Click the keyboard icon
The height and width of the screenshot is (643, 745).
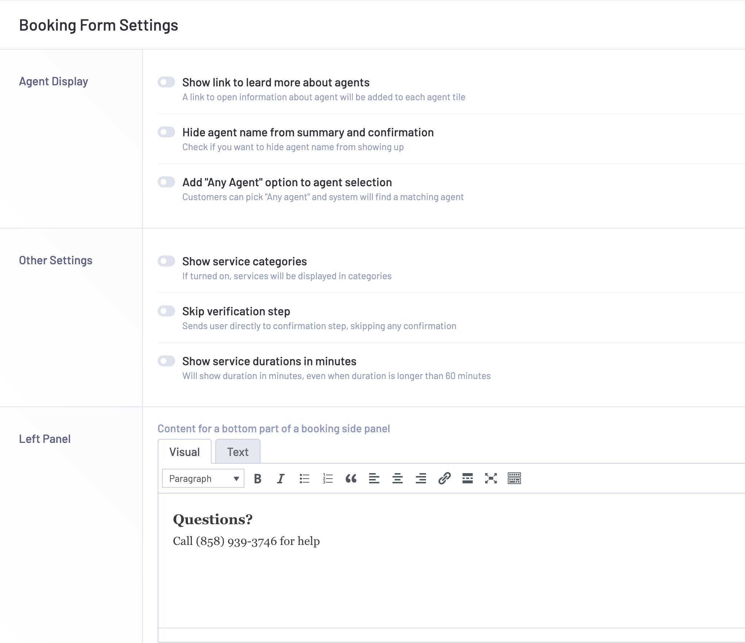coord(514,479)
